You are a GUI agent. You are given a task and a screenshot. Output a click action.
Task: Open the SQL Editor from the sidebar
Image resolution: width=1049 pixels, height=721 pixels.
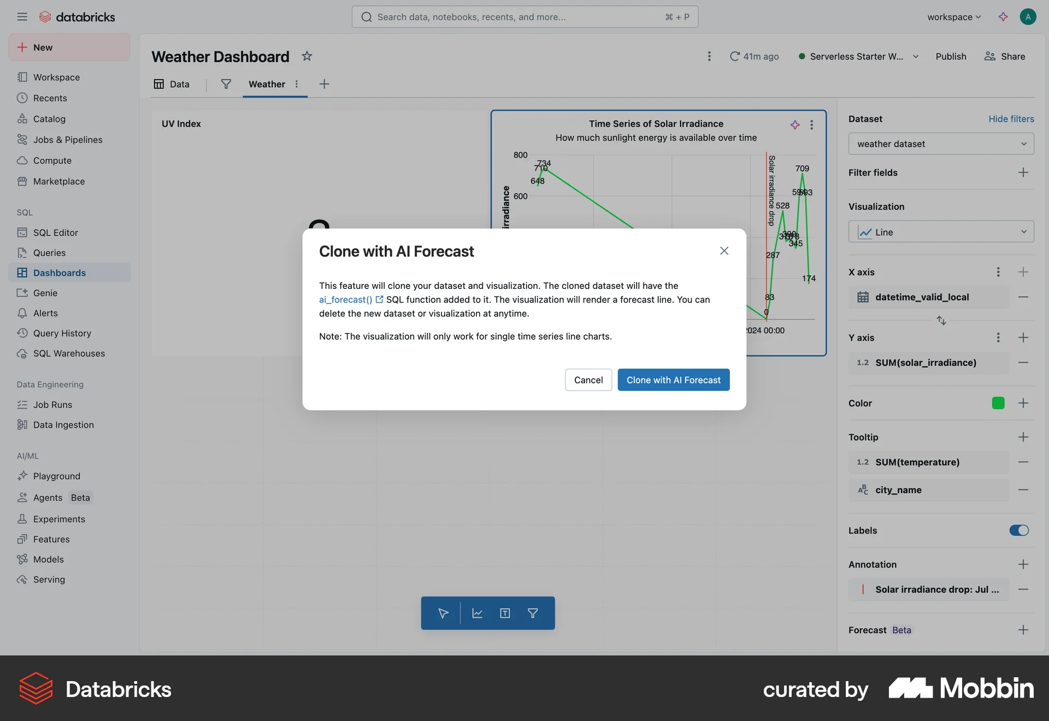pyautogui.click(x=55, y=232)
